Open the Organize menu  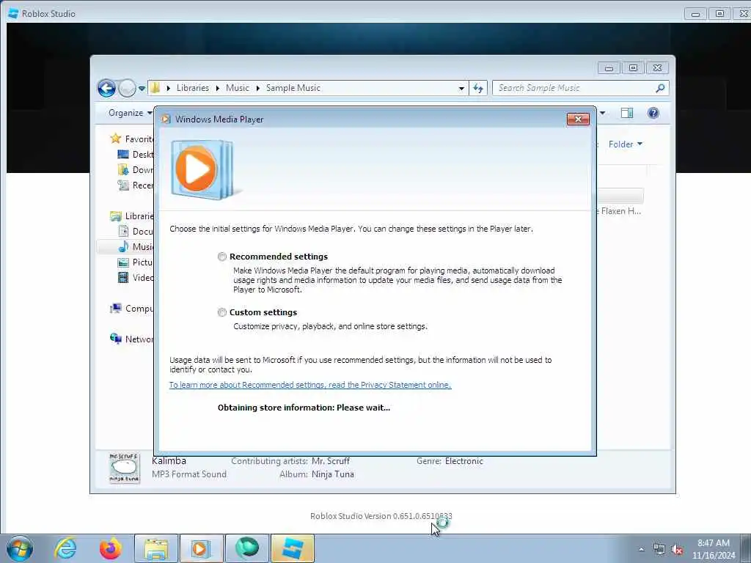131,113
